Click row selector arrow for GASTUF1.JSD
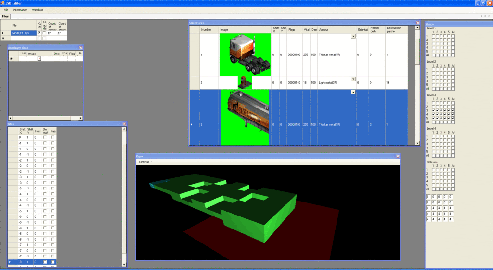493x270 pixels. click(x=3, y=33)
